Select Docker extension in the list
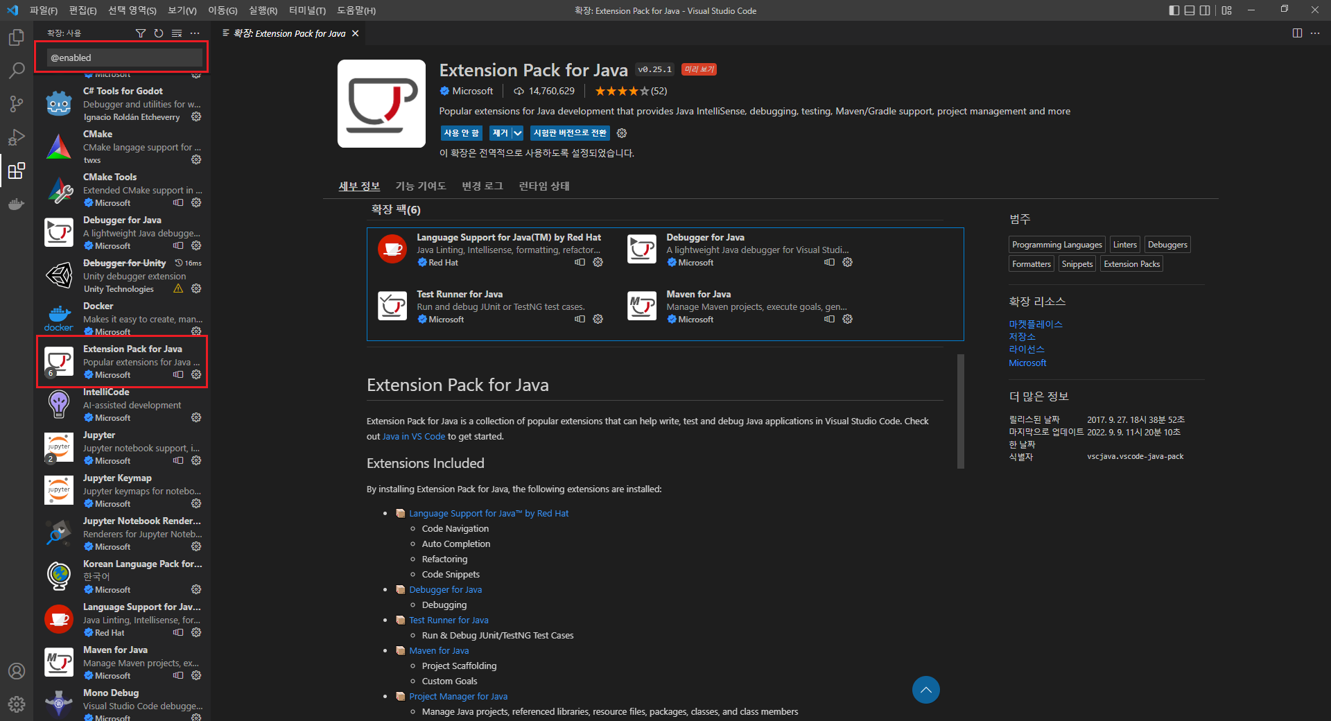This screenshot has height=721, width=1331. (122, 318)
